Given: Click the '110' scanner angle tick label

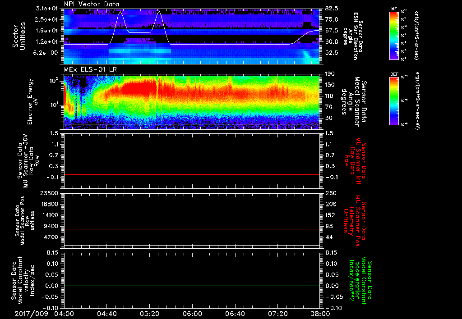Looking at the screenshot, I should pos(330,96).
